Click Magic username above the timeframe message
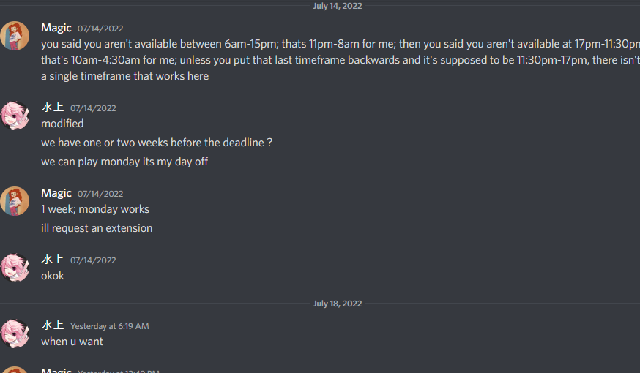640x373 pixels. tap(56, 28)
